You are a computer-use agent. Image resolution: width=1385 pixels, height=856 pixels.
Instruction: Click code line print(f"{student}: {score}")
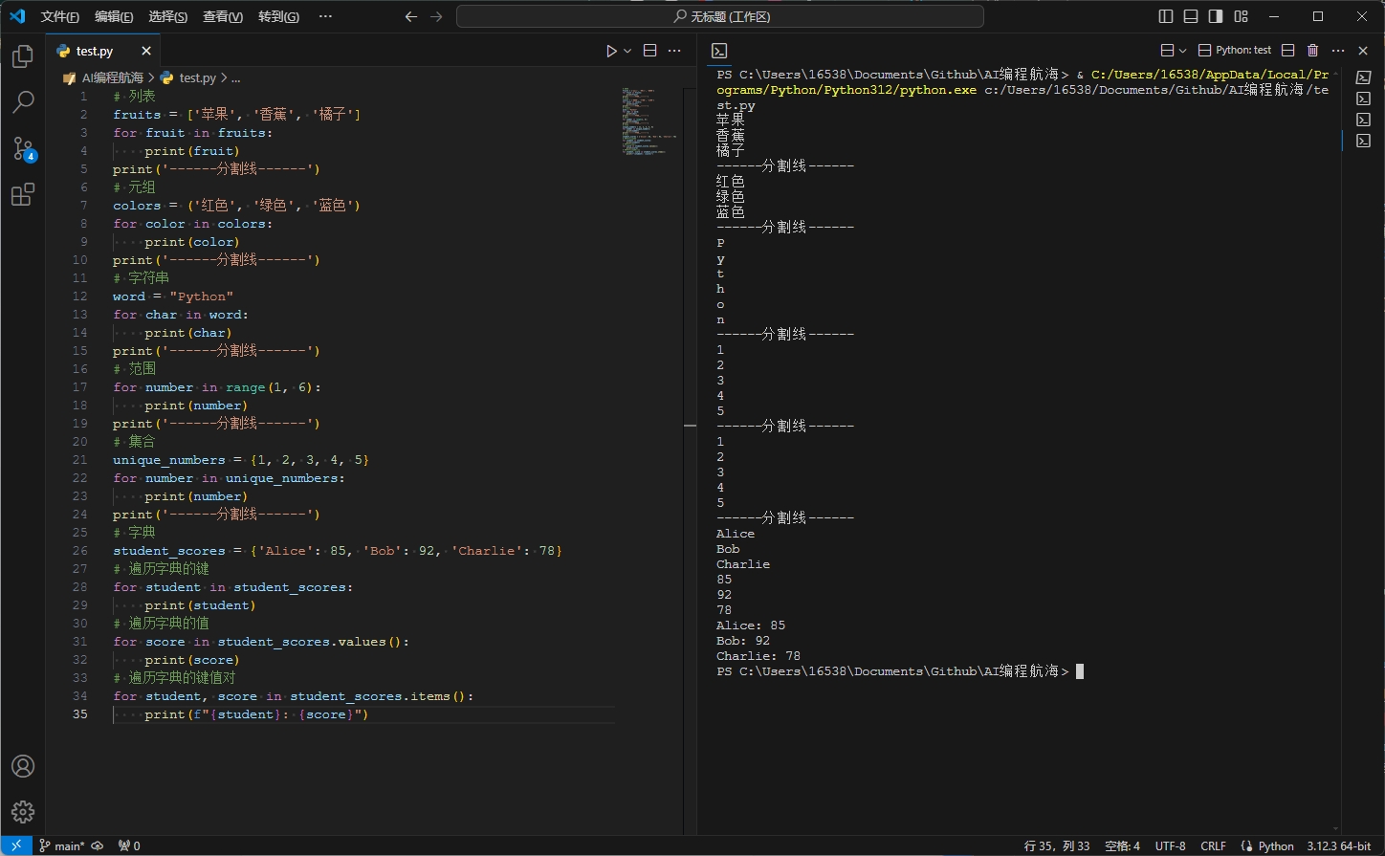[x=256, y=713]
